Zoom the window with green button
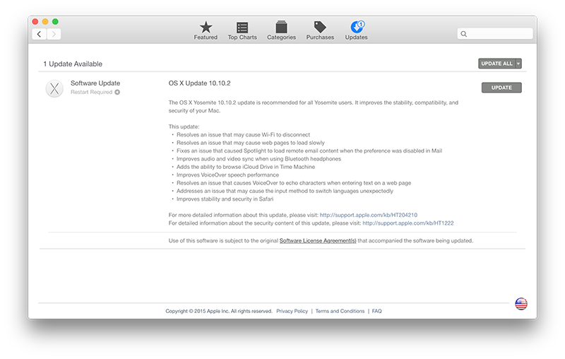 pyautogui.click(x=55, y=22)
